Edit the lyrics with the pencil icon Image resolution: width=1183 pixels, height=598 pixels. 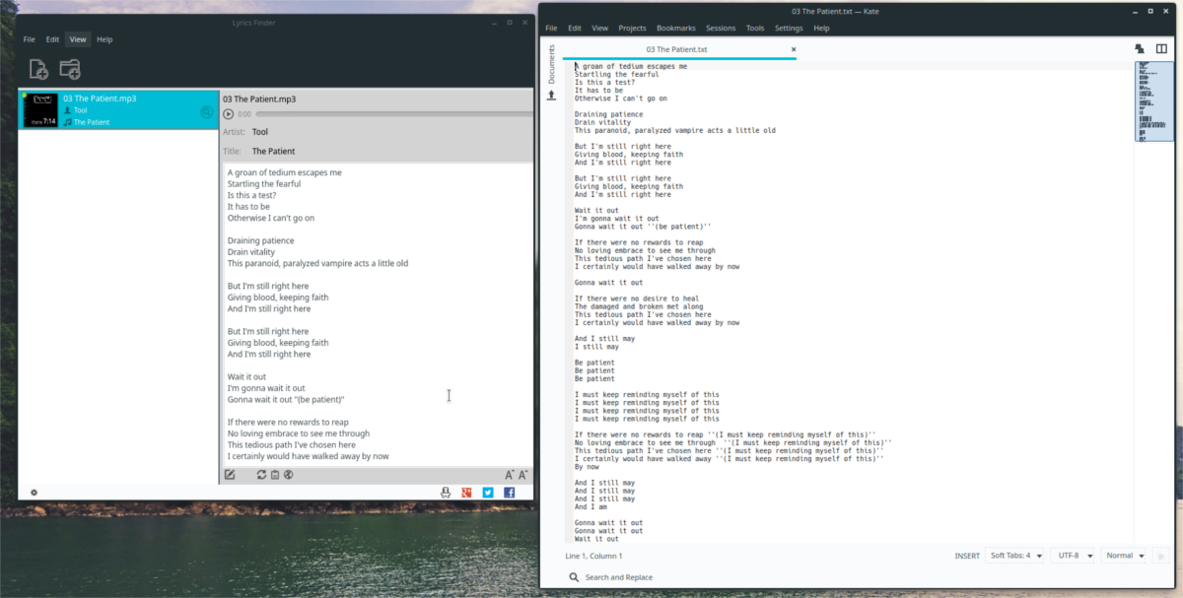[230, 474]
